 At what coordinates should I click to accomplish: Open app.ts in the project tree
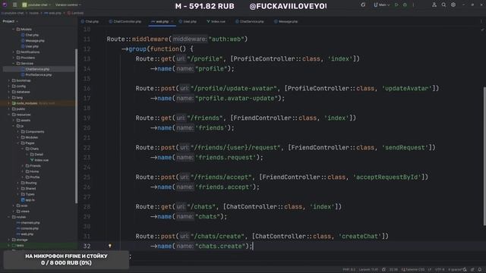(27, 200)
